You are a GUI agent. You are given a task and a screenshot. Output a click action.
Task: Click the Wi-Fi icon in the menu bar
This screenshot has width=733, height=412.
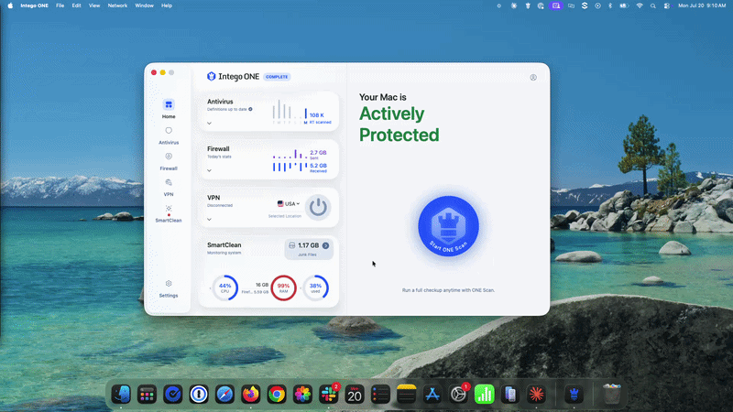tap(640, 5)
